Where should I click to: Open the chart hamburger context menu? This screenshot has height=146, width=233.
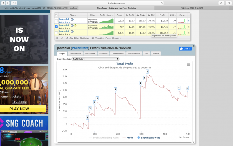pos(188,65)
